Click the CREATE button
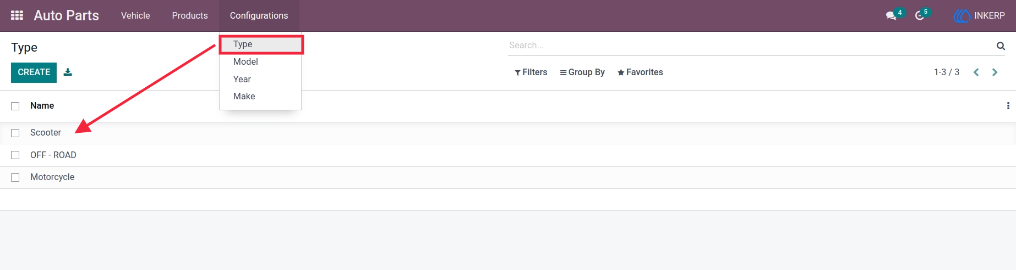 tap(34, 72)
